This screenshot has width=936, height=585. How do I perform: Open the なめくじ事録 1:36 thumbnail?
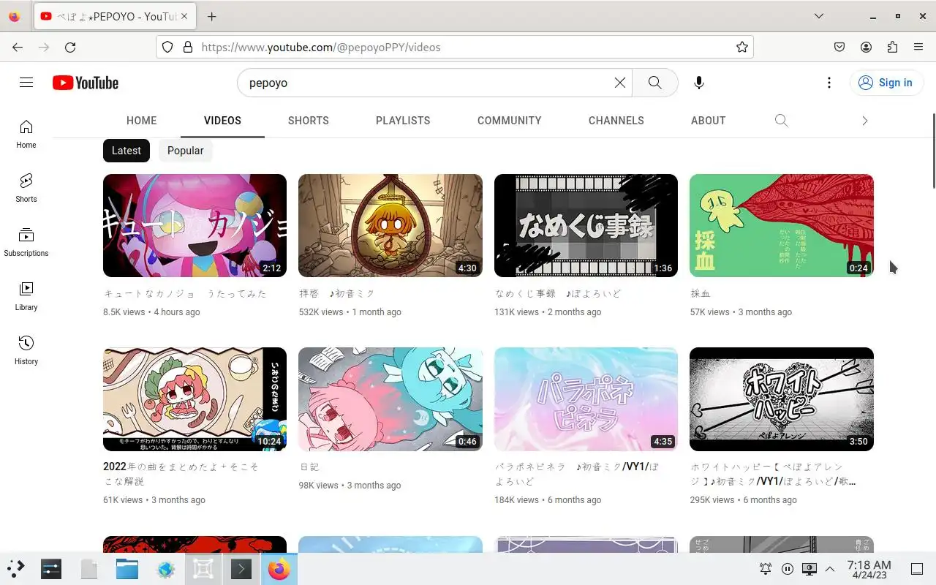click(x=586, y=225)
